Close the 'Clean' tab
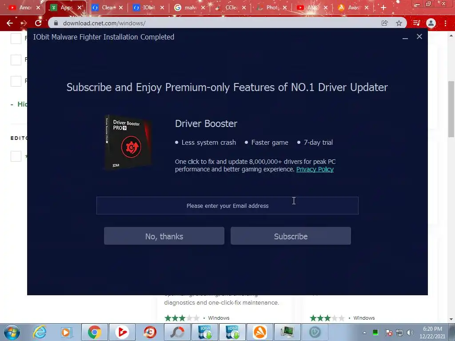 [121, 8]
